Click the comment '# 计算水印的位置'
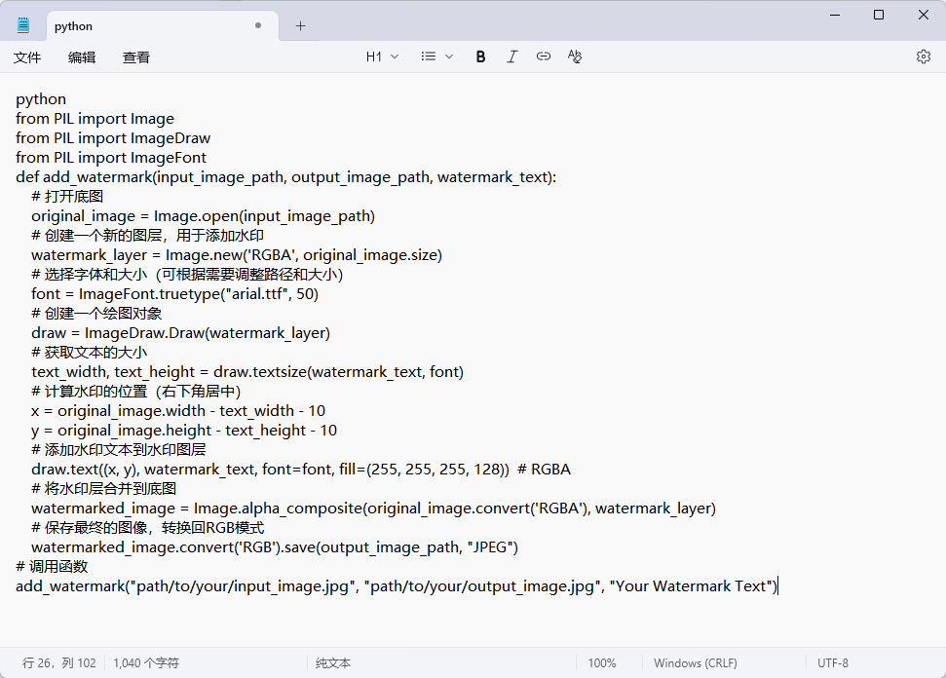This screenshot has height=678, width=946. click(136, 392)
